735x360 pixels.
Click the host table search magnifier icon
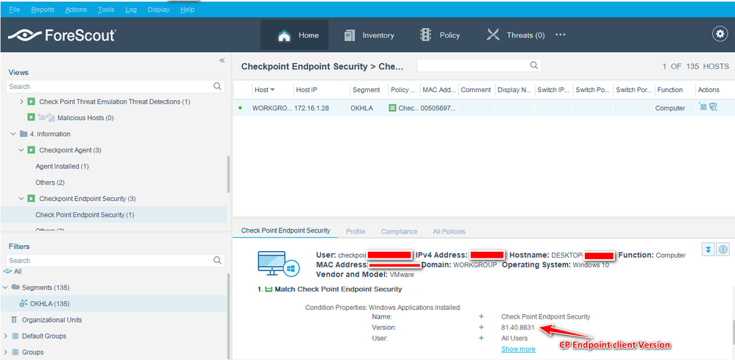click(534, 66)
